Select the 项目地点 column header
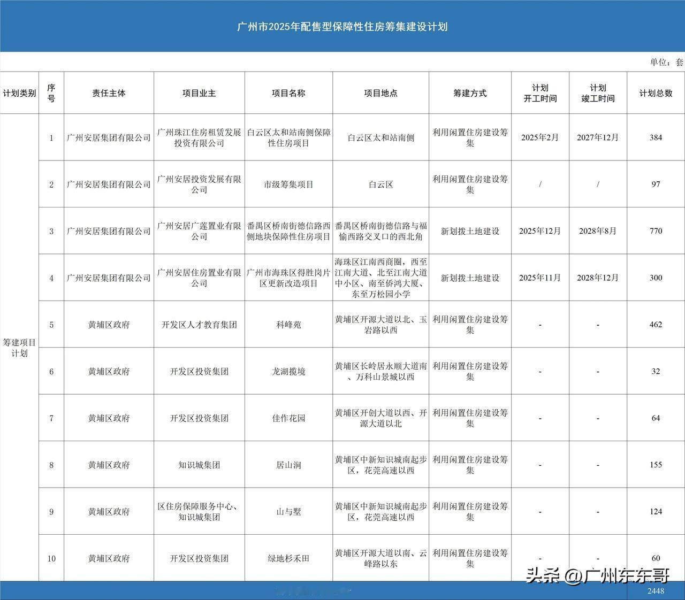Screen dimensions: 685x600 tap(380, 93)
